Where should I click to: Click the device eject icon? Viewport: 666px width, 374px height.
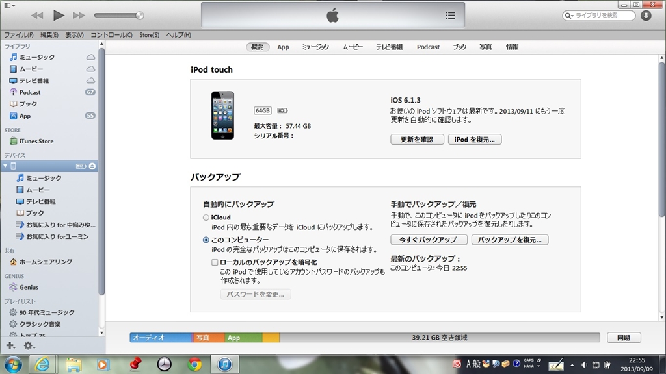coord(92,166)
